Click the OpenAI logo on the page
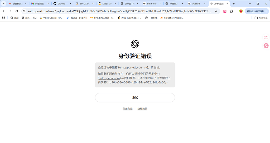 (135, 44)
